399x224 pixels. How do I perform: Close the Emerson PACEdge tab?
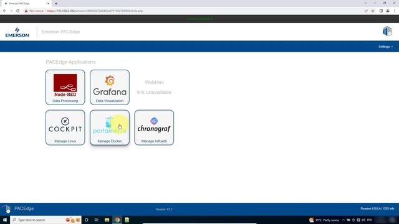pos(48,4)
